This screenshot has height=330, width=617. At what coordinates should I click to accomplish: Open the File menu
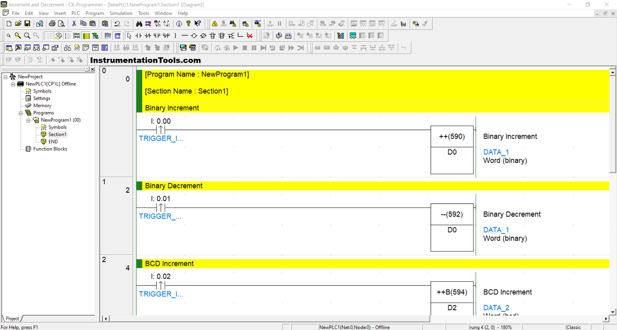16,13
